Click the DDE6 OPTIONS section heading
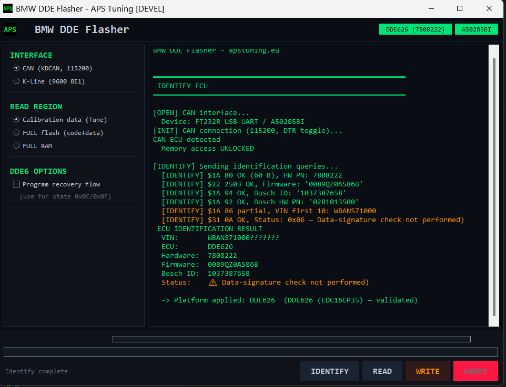506x387 pixels. [38, 171]
